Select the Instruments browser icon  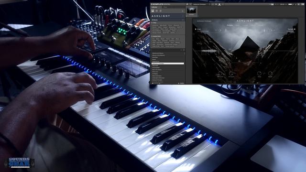coord(153,11)
